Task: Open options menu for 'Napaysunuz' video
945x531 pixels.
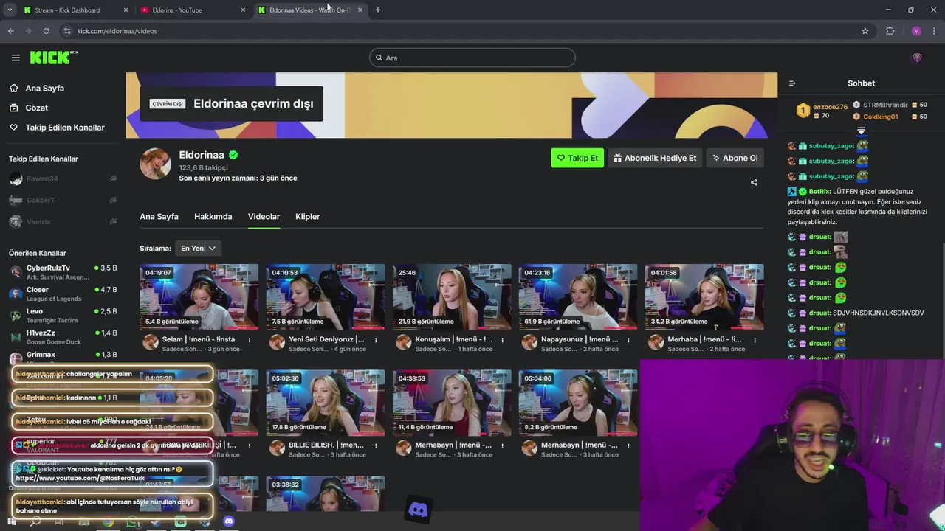Action: coord(628,340)
